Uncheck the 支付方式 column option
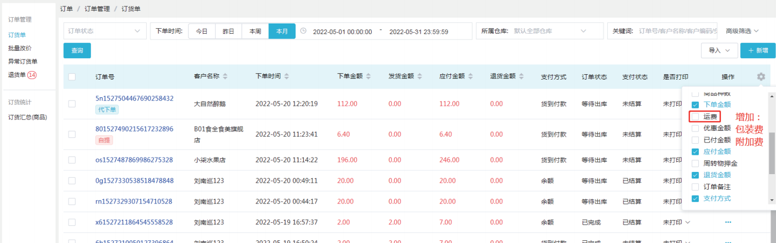776x243 pixels. pos(695,199)
